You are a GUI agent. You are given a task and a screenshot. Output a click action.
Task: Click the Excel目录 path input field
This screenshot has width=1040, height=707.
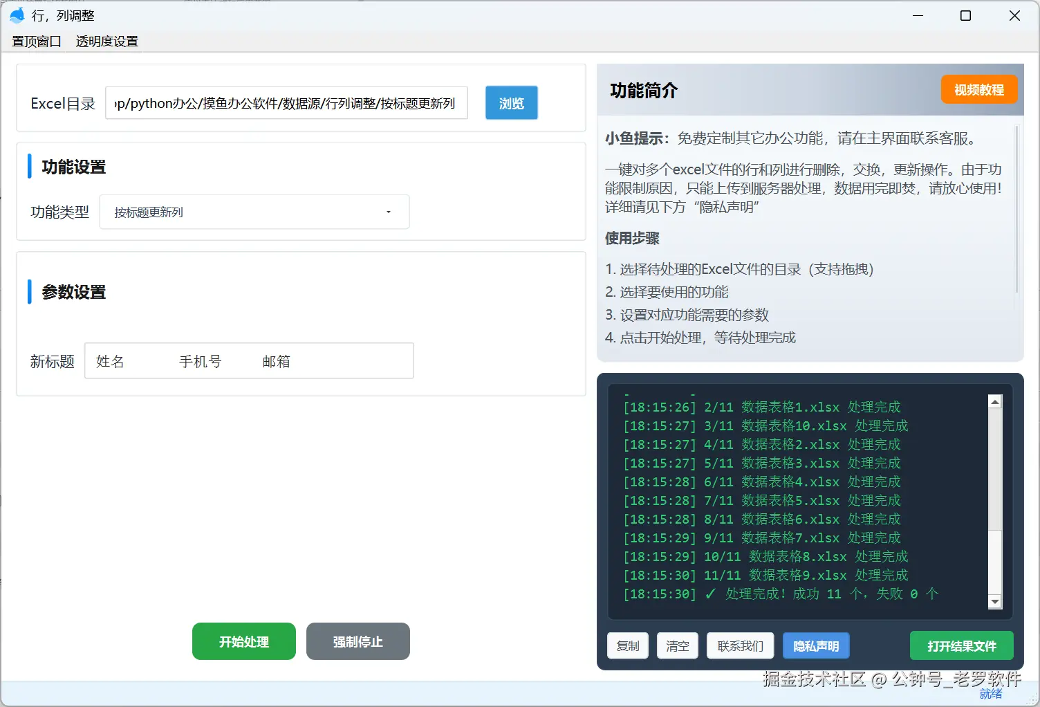[x=286, y=103]
